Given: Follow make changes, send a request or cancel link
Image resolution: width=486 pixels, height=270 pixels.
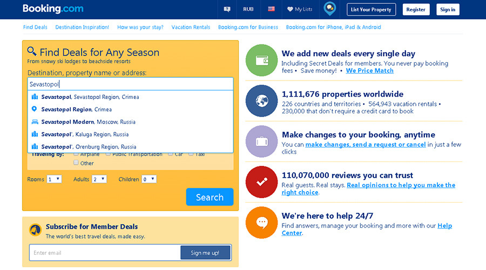Looking at the screenshot, I should click(366, 145).
